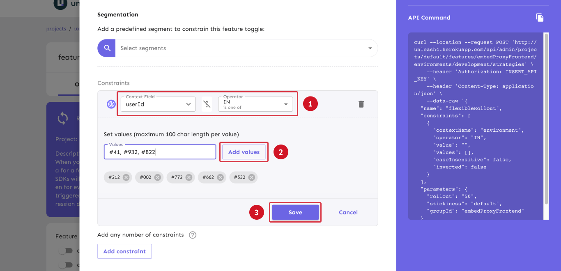Open the Operator IN dropdown
Screen dimensions: 561x271
click(255, 104)
